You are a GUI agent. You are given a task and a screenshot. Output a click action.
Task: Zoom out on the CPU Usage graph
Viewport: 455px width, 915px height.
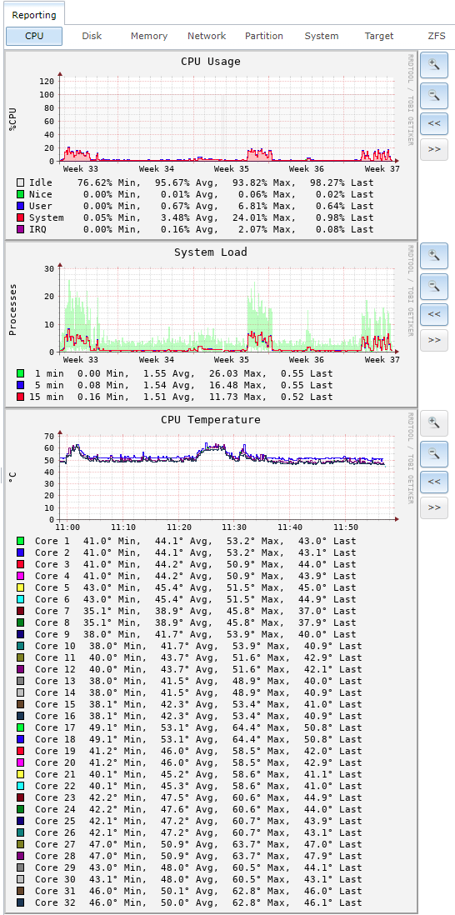pos(433,95)
